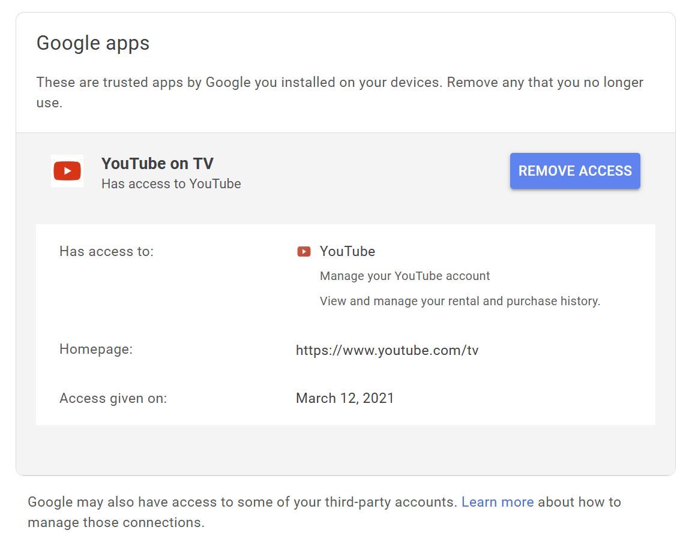Click the trusted apps description paragraph

tap(339, 83)
